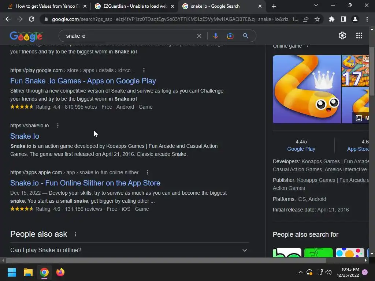This screenshot has height=281, width=375.
Task: Open Google quick settings gear
Action: [342, 35]
